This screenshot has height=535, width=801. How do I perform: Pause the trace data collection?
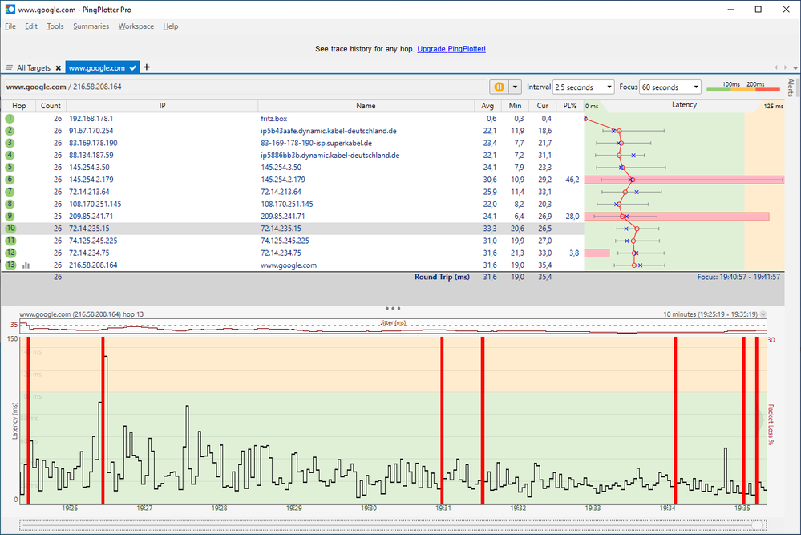point(498,87)
